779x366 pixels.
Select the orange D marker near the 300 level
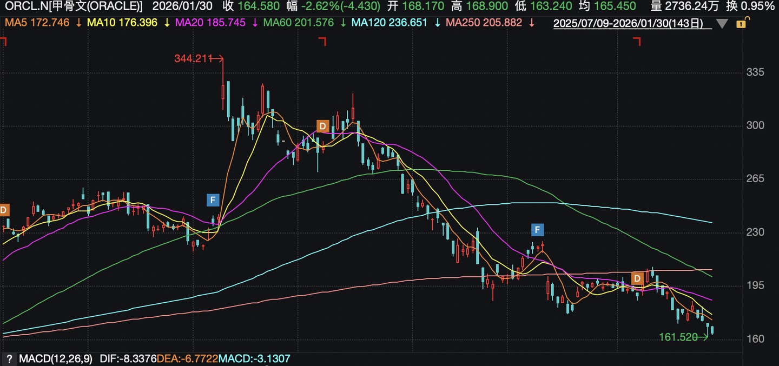(x=322, y=127)
